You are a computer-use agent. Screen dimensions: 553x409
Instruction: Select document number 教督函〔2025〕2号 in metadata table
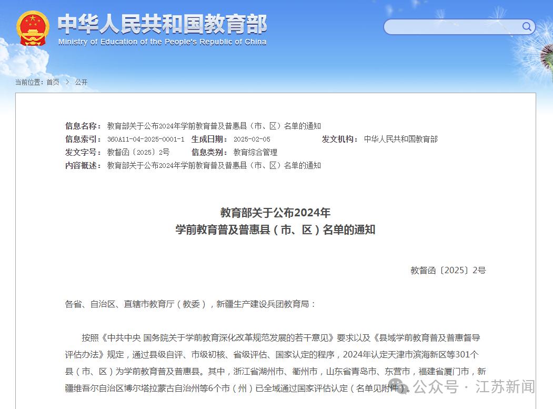point(138,153)
